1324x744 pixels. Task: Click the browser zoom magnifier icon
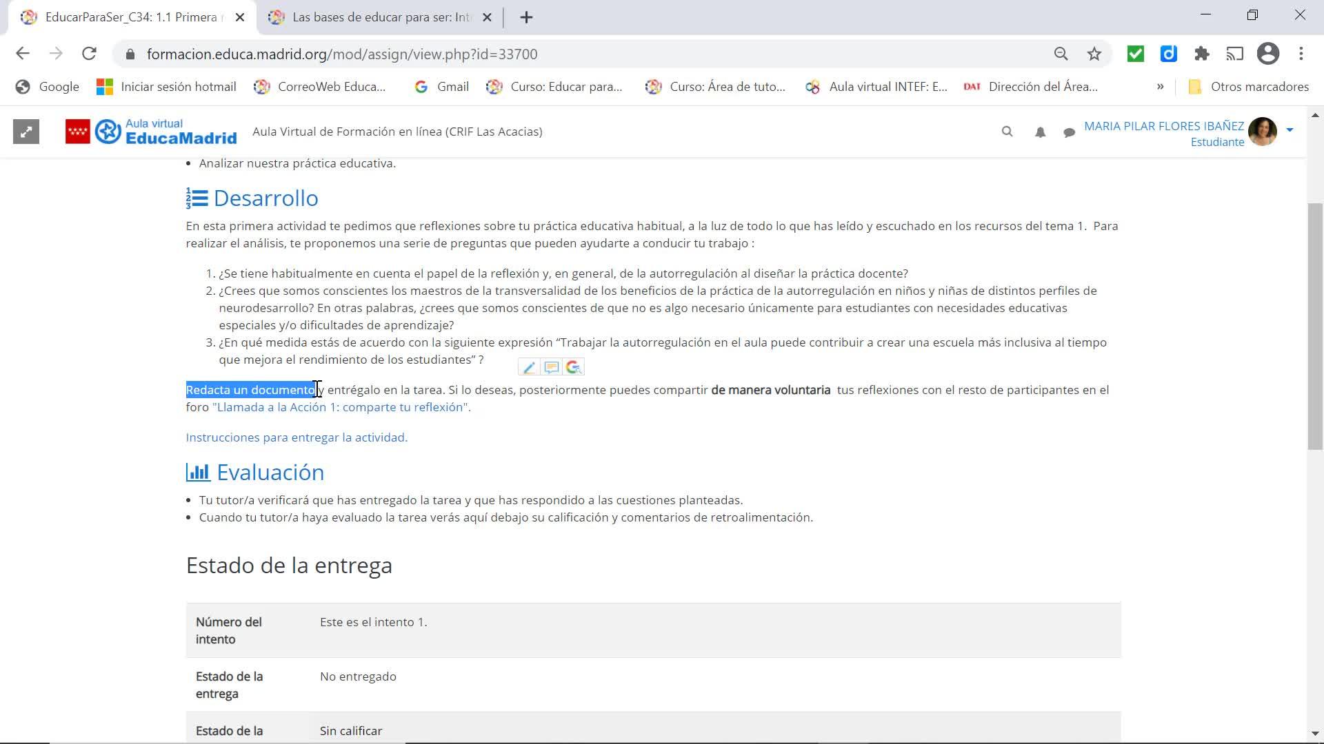[x=1061, y=54]
